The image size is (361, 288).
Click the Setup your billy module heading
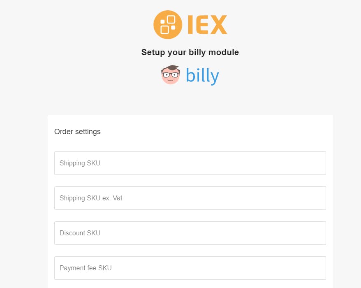(x=190, y=52)
